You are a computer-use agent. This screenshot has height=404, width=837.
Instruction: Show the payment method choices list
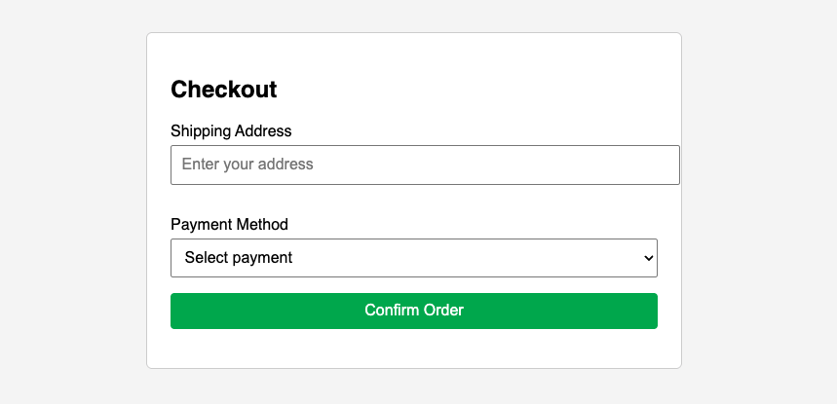414,258
